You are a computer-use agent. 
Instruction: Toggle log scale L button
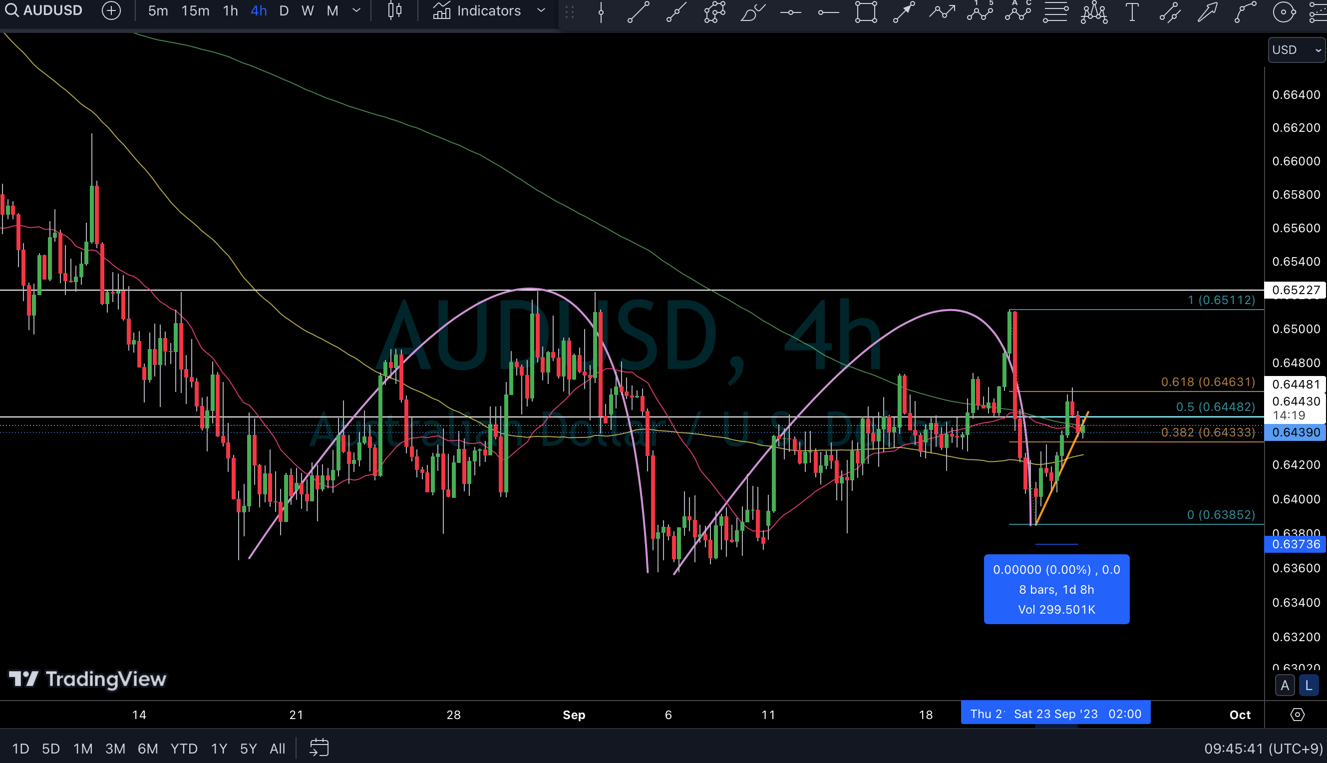coord(1309,686)
